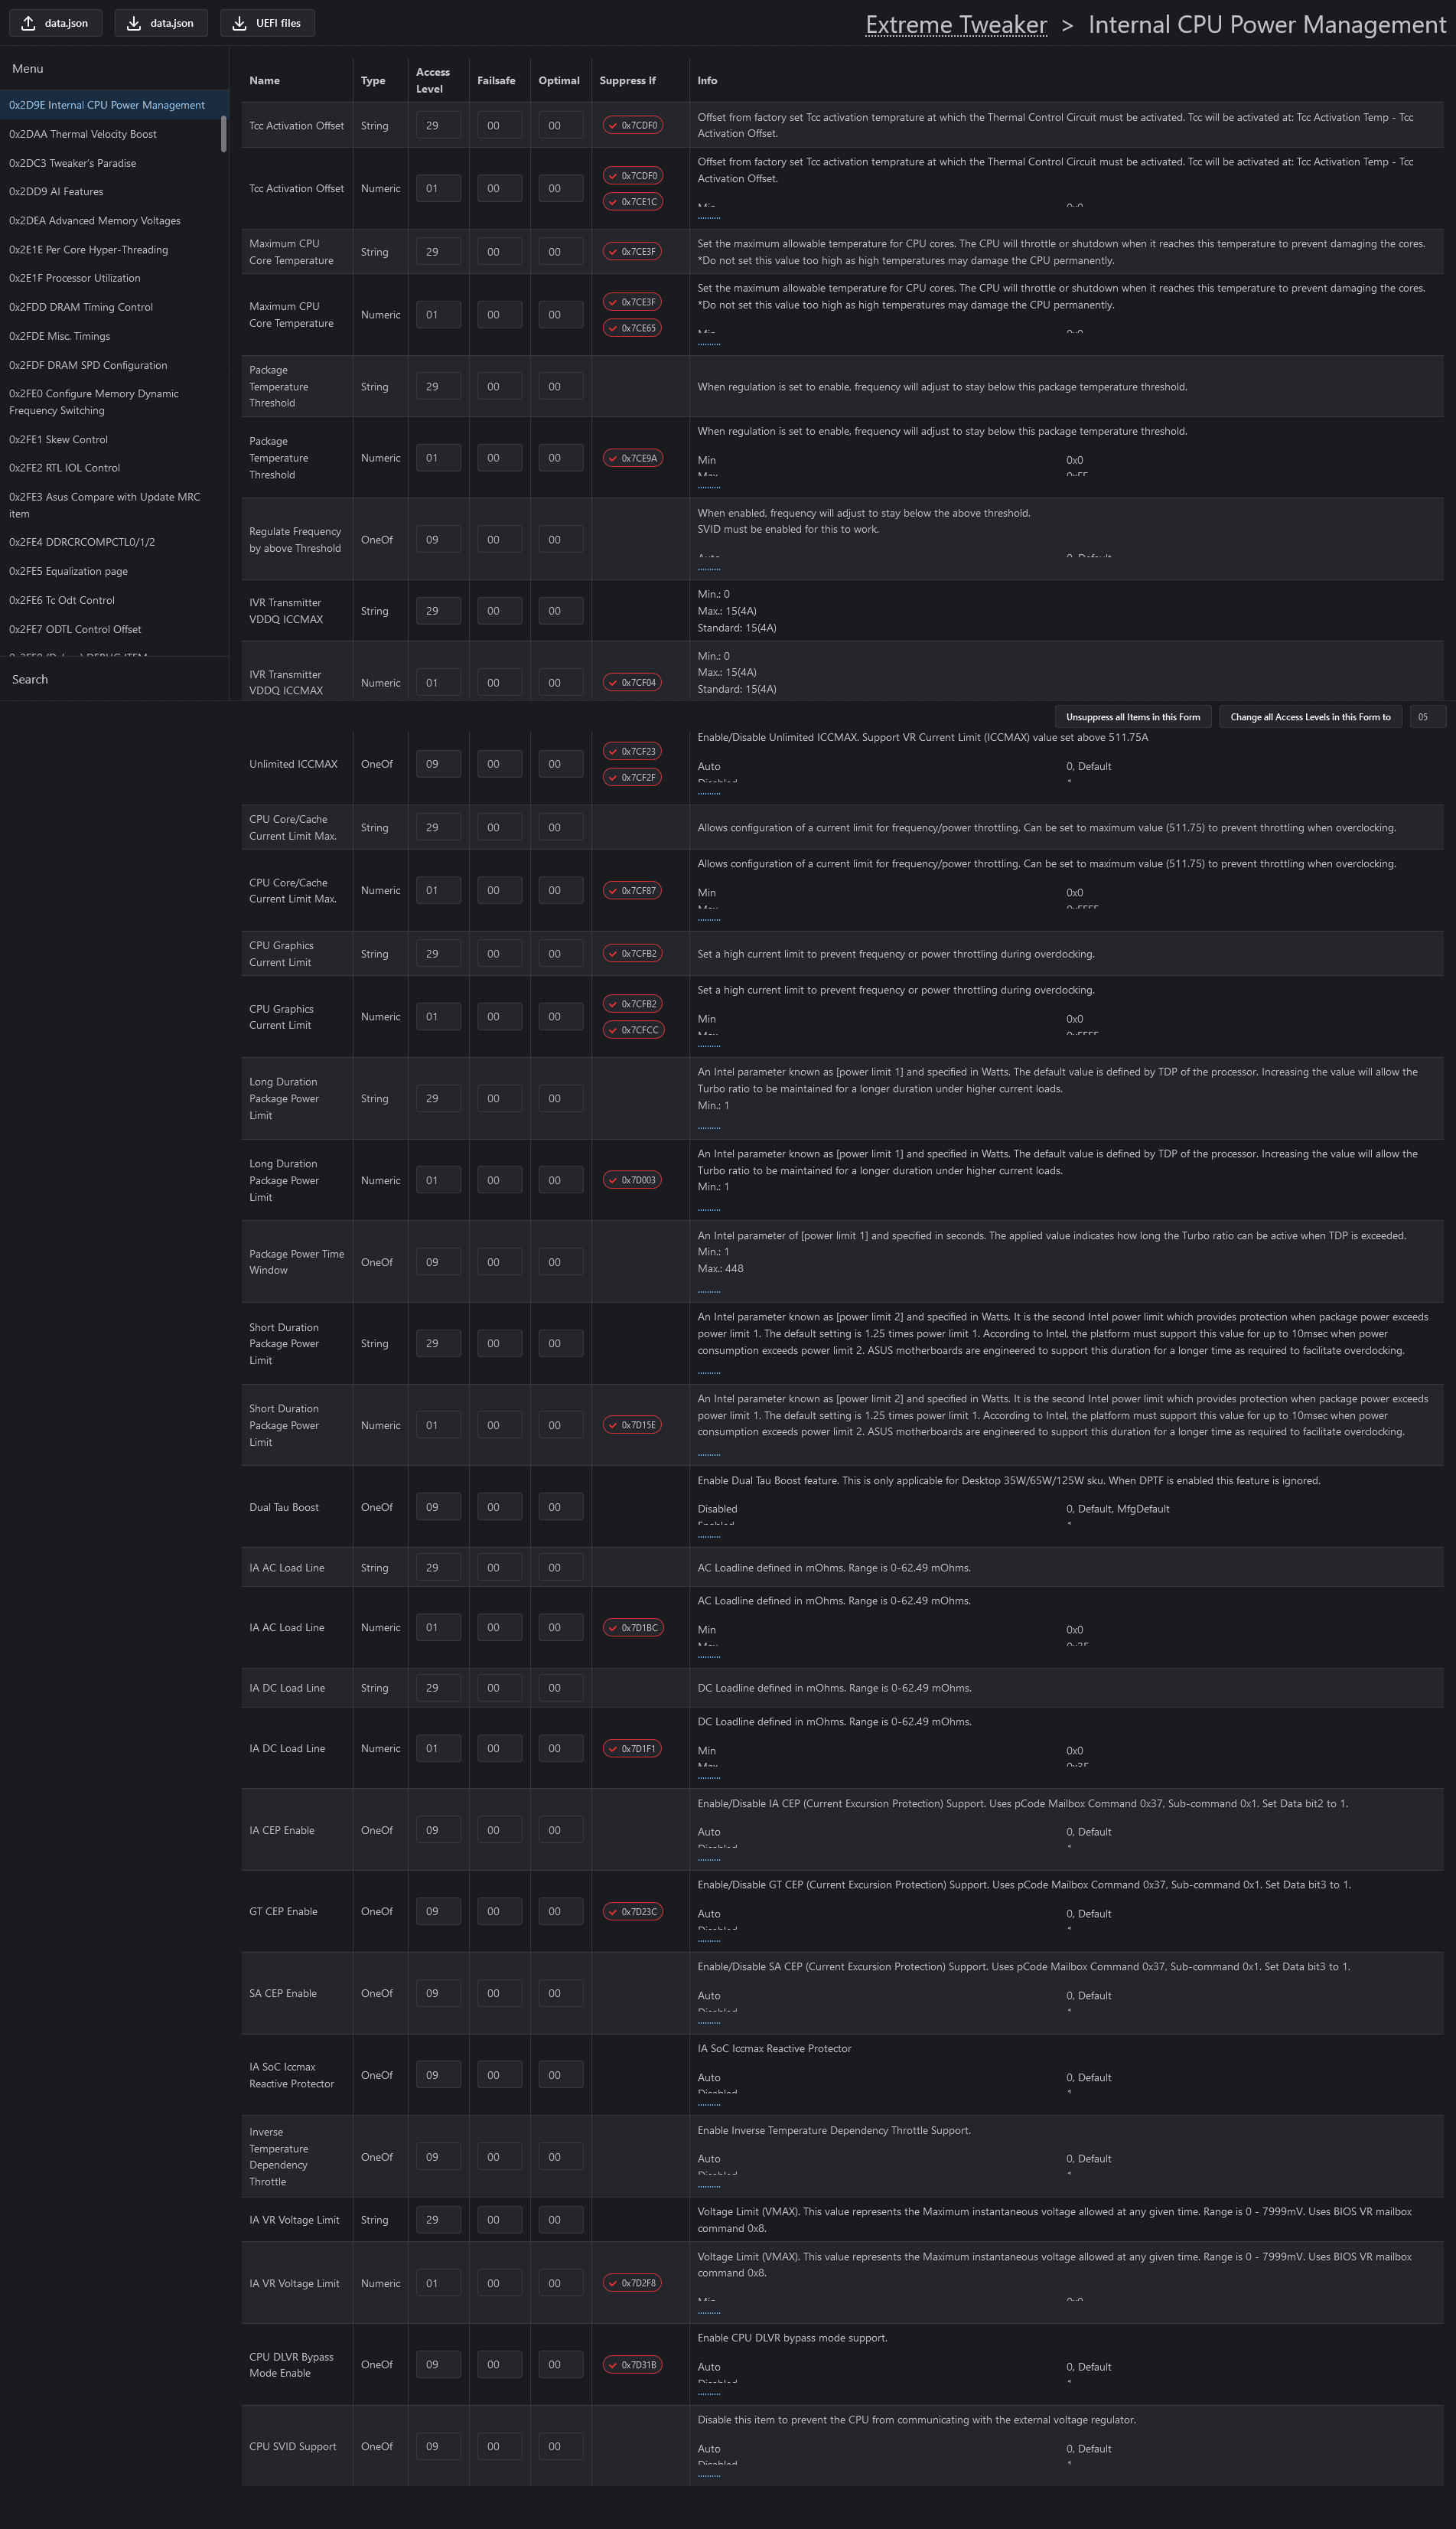The width and height of the screenshot is (1456, 2529).
Task: Click the sidebar menu scrollbar thumb
Action: pos(224,134)
